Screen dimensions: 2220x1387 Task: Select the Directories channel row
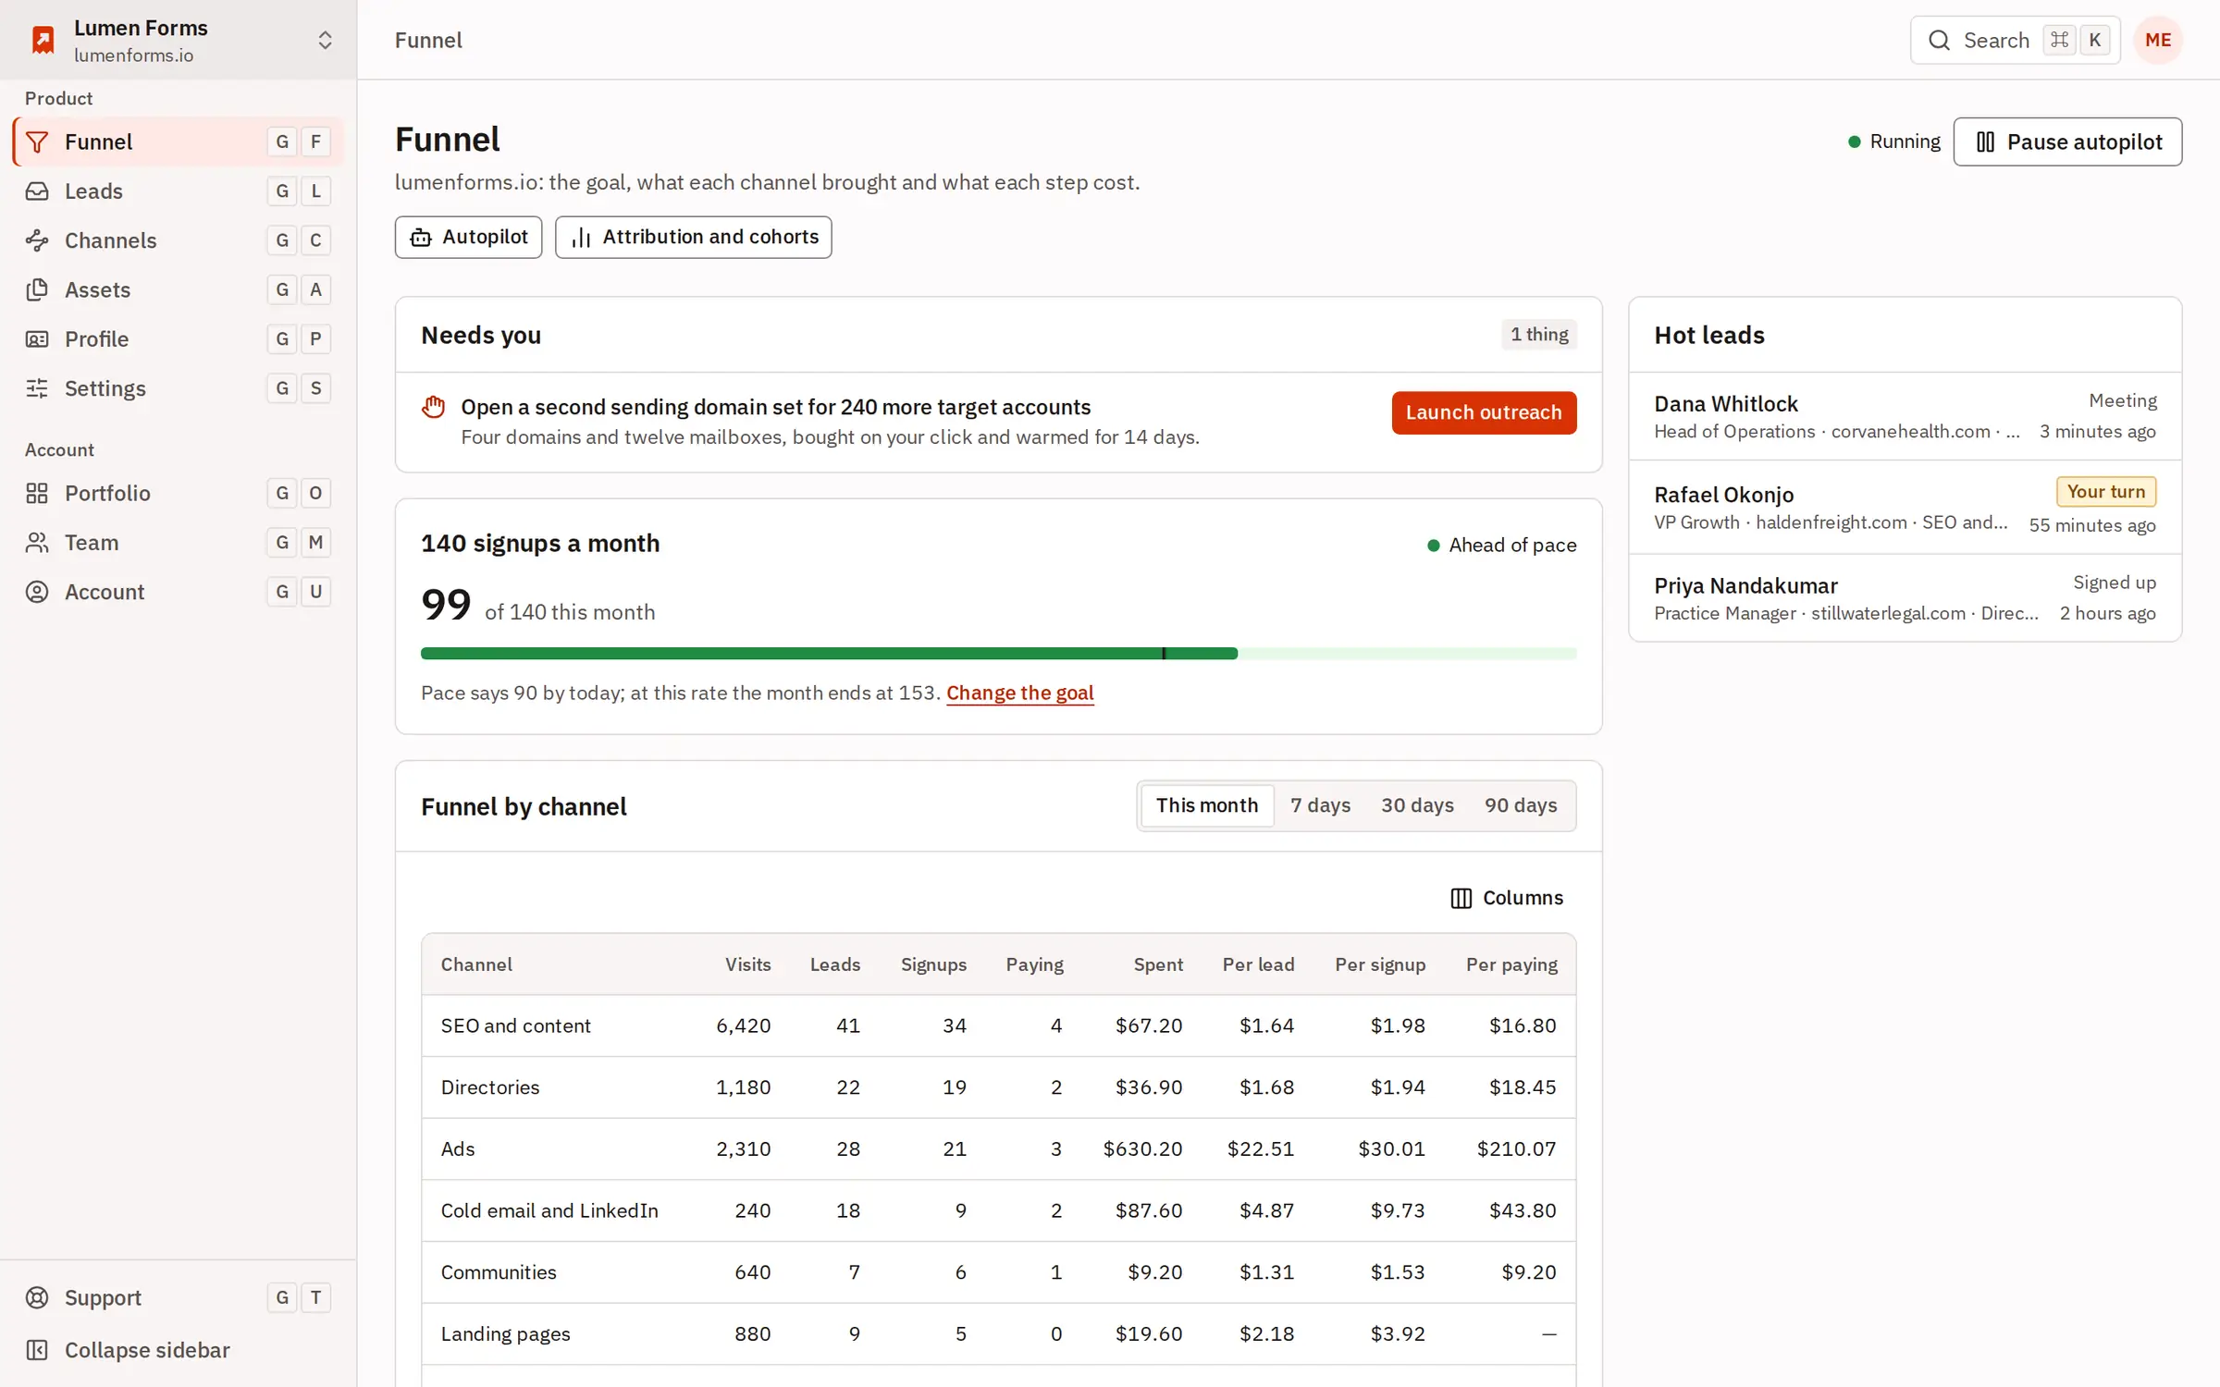999,1087
